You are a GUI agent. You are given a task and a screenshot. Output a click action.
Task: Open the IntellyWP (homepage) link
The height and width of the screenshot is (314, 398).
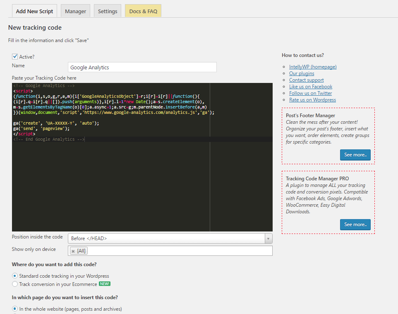[x=313, y=67]
